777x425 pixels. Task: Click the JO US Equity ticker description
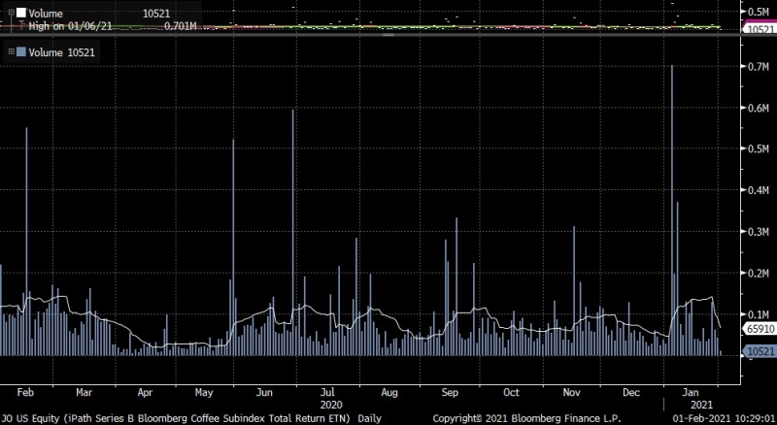(x=176, y=418)
